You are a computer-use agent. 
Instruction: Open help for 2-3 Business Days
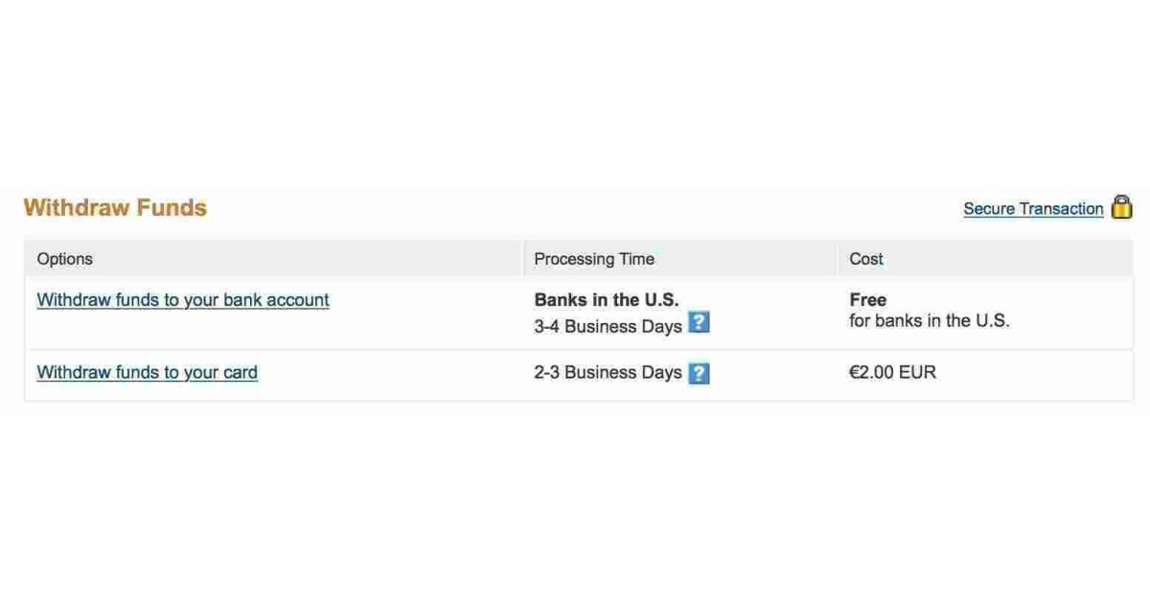coord(700,373)
